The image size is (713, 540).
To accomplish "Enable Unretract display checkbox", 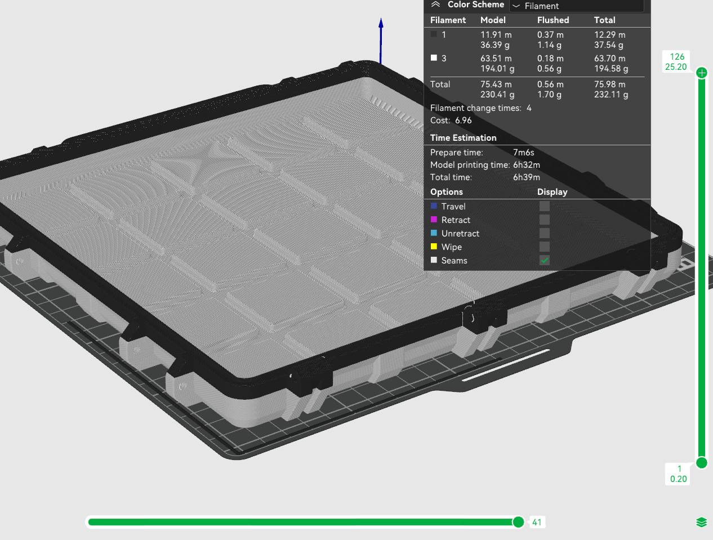I will tap(544, 233).
